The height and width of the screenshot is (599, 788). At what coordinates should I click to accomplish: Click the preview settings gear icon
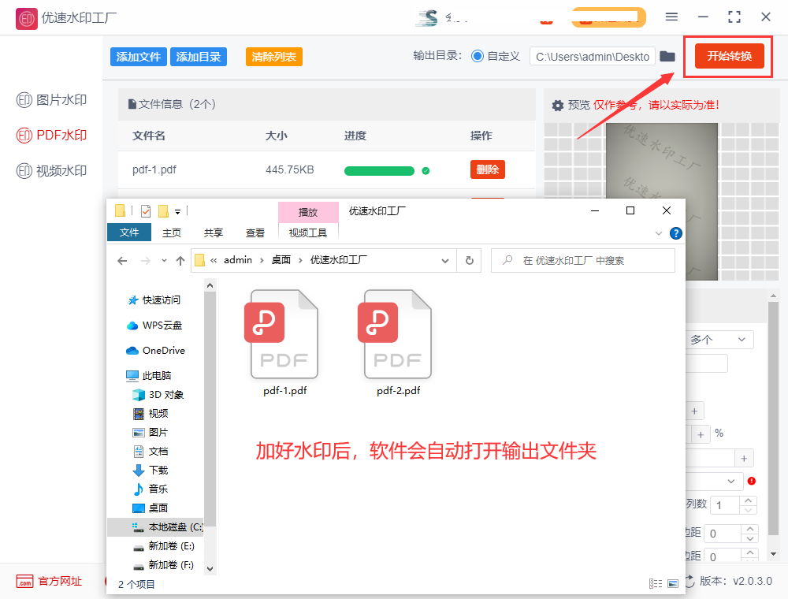point(557,105)
